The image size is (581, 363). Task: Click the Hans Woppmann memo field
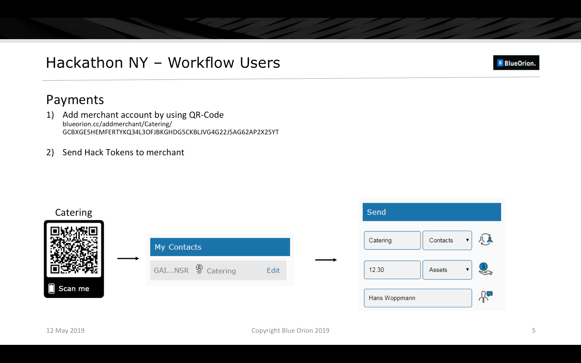point(418,298)
